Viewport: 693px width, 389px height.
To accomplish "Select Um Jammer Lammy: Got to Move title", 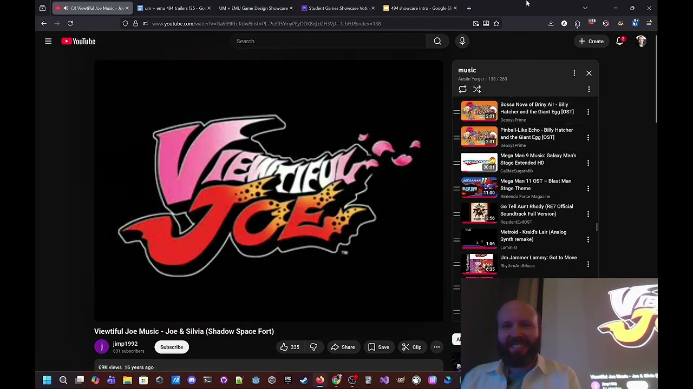I will pos(539,258).
